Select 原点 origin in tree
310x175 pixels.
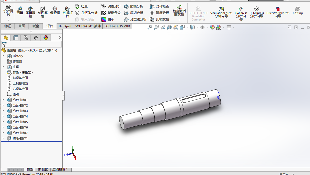(x=13, y=94)
